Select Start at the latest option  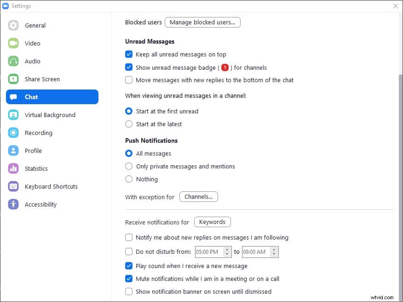point(129,124)
